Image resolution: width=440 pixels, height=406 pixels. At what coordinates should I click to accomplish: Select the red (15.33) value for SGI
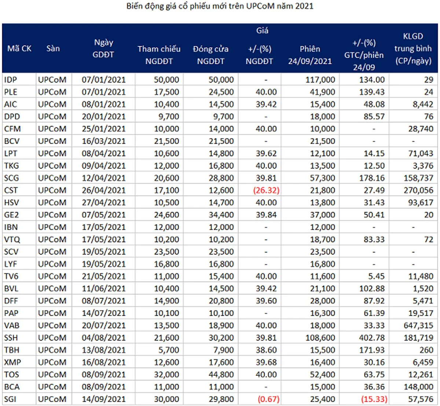[x=374, y=399]
